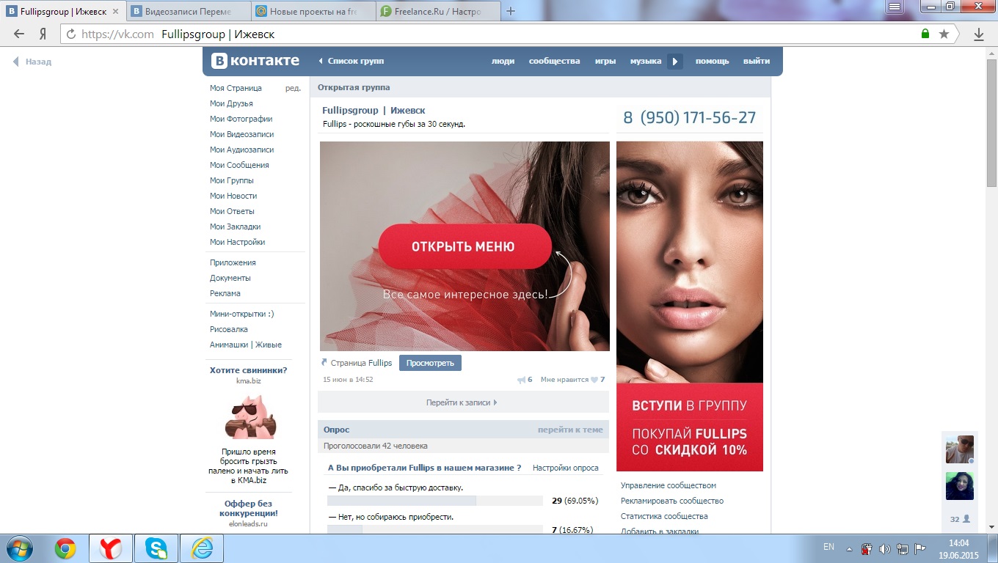Click the ВСТУПИ В ГРУППУ banner image
Viewport: 998px width, 563px height.
[x=690, y=427]
